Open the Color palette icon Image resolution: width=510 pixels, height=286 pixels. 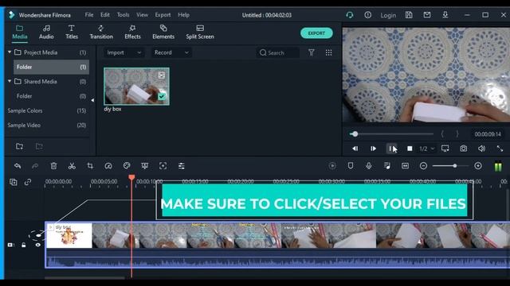[x=127, y=166]
